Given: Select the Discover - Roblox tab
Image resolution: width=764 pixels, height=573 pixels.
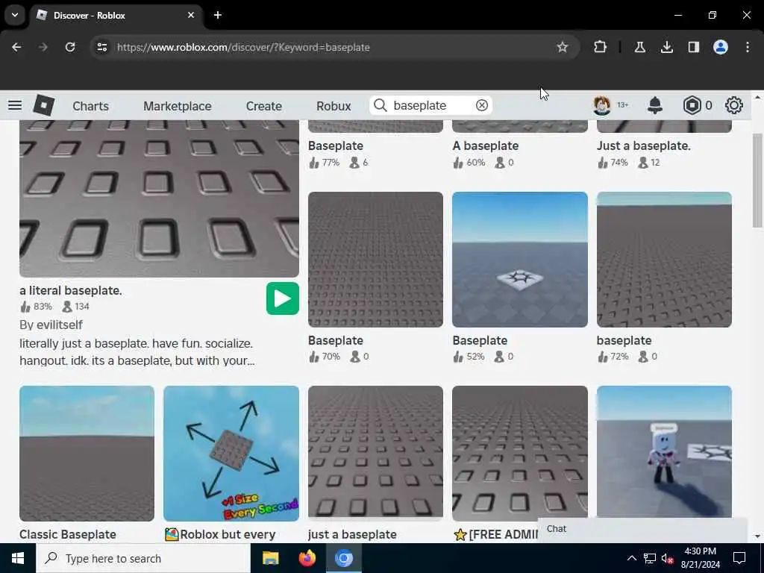Looking at the screenshot, I should (x=117, y=15).
